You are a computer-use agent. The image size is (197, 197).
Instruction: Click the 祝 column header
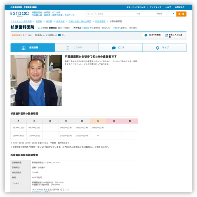tap(130, 121)
